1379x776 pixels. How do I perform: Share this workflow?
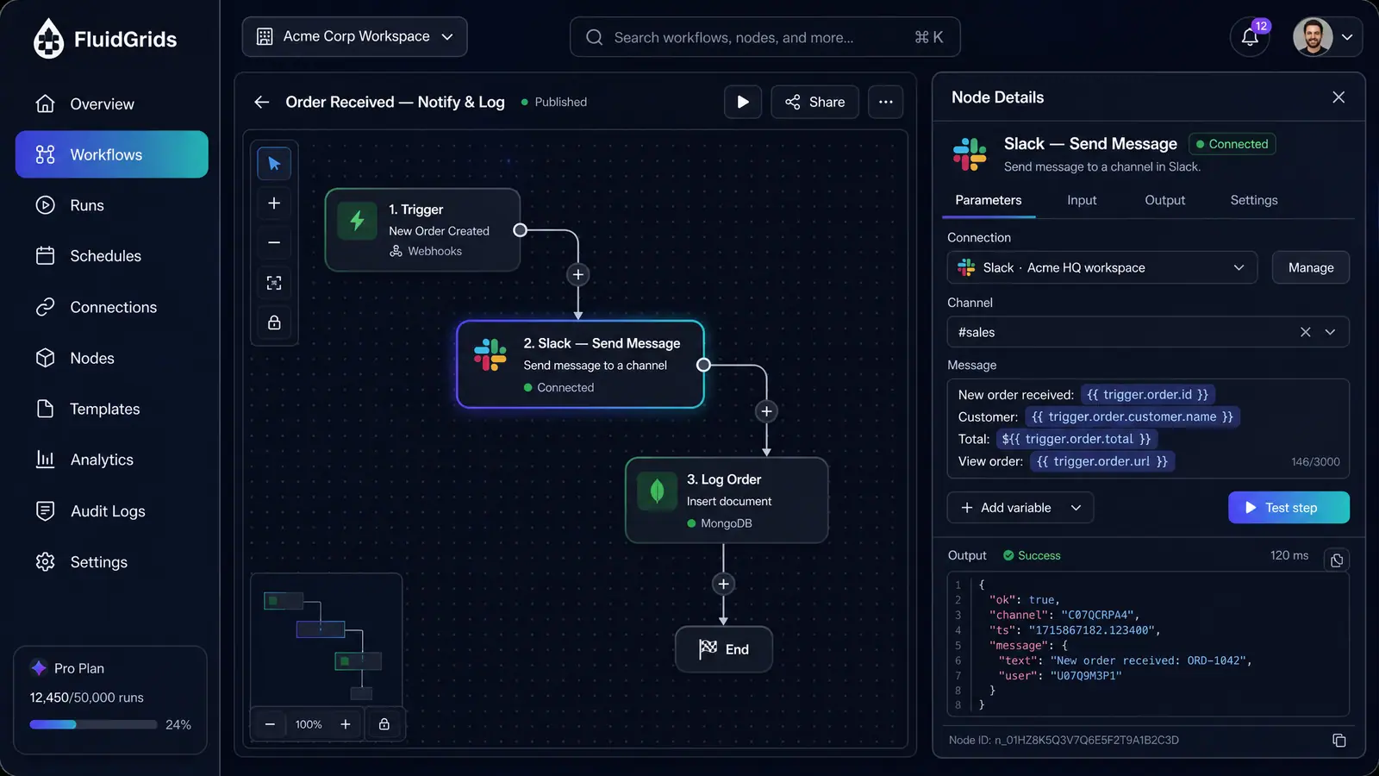point(814,102)
